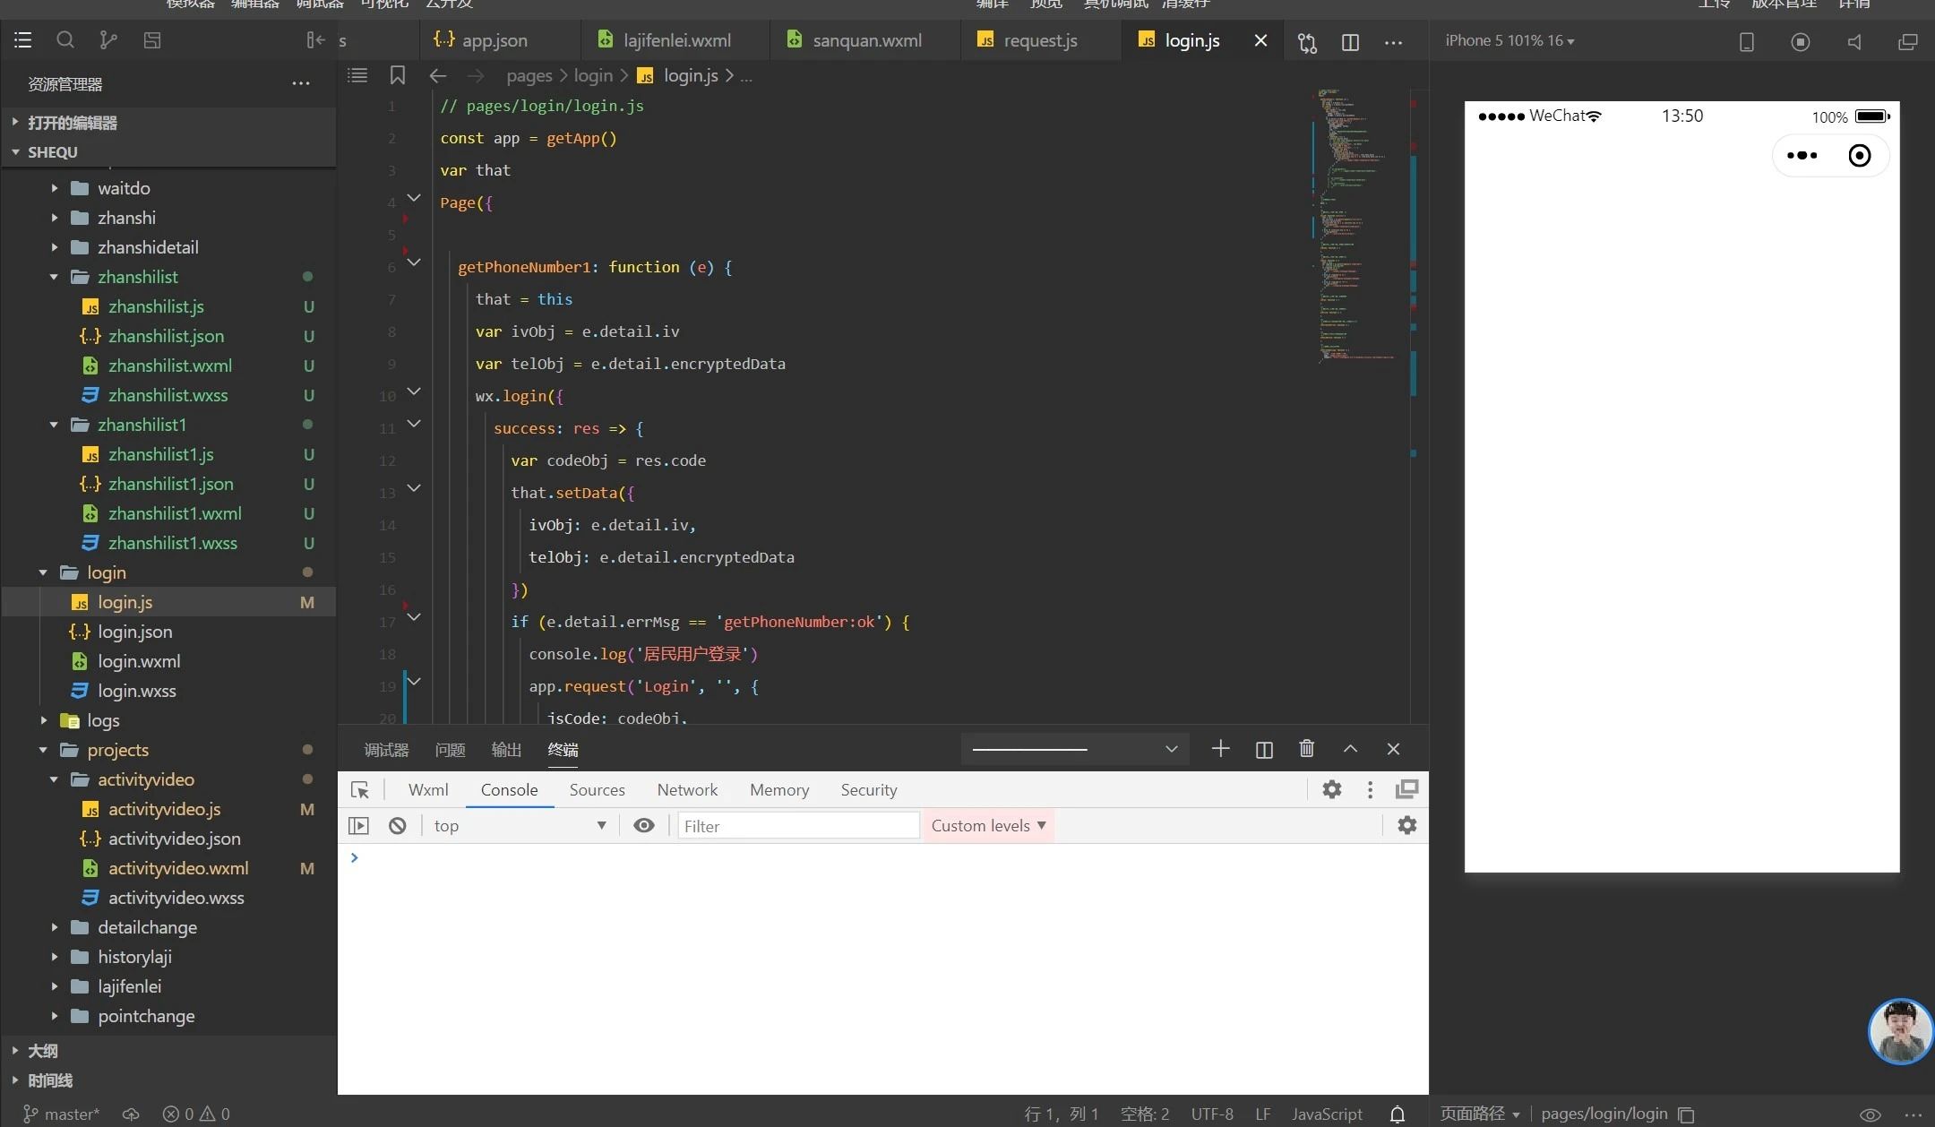
Task: Open login.wxml in file tree
Action: click(139, 661)
